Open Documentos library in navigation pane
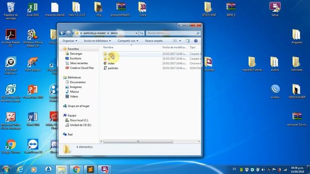The image size is (310, 174). tap(77, 82)
